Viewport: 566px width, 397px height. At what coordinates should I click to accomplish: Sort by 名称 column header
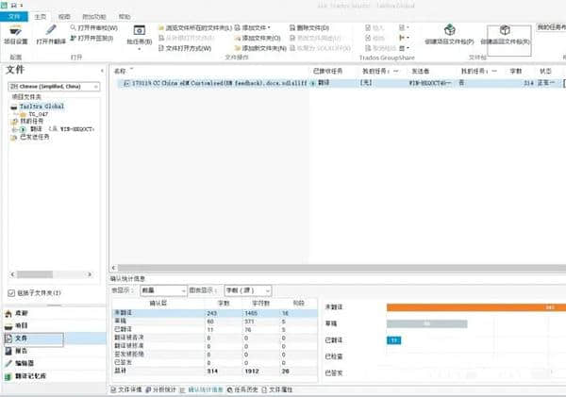click(x=120, y=71)
